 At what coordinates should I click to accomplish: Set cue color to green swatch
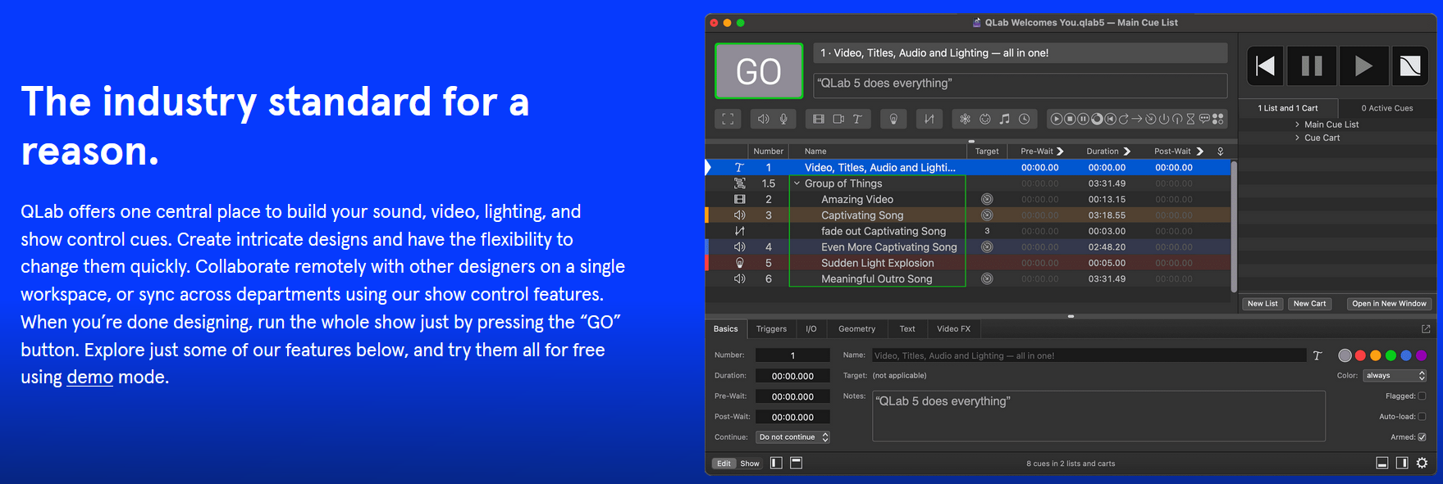(x=1390, y=355)
